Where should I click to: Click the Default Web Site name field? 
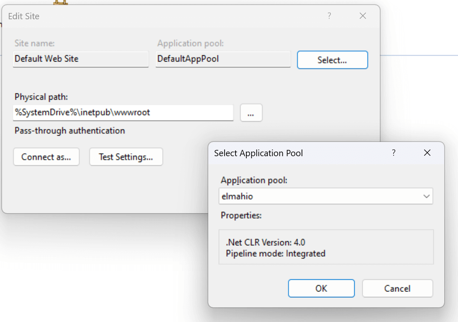[81, 59]
